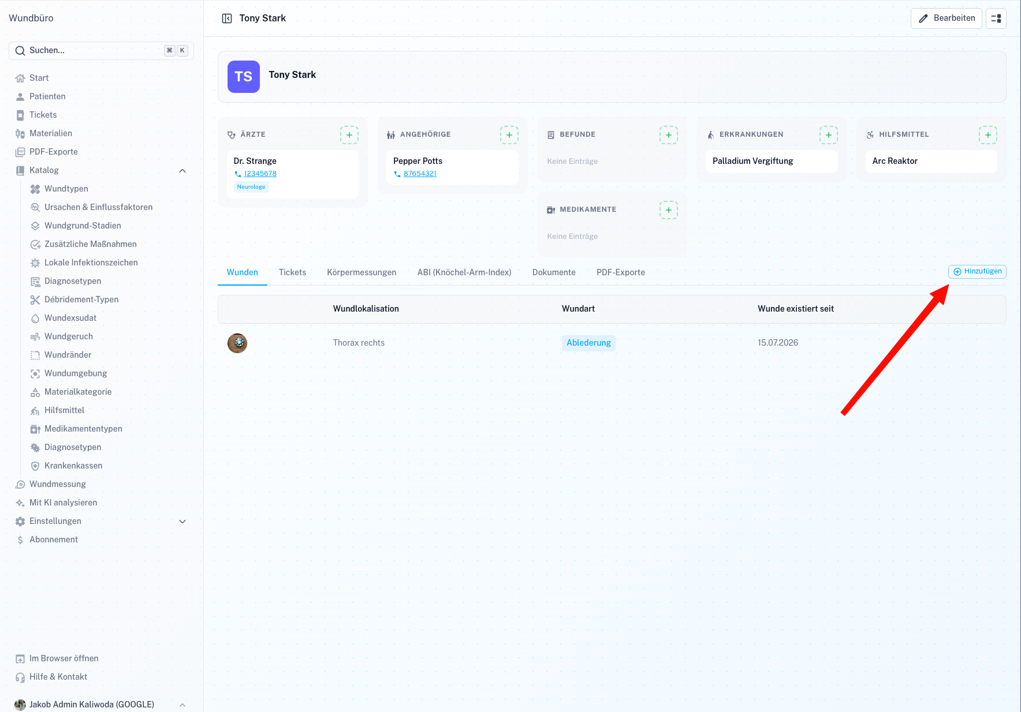Click Thorax rechts wound location

[x=359, y=343]
